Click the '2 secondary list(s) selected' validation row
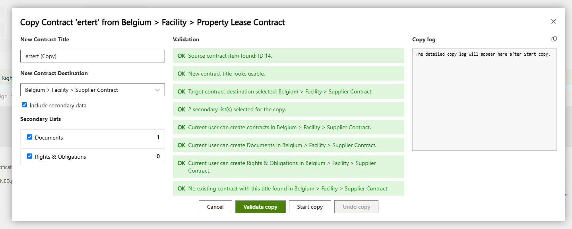Image resolution: width=572 pixels, height=229 pixels. pos(289,109)
